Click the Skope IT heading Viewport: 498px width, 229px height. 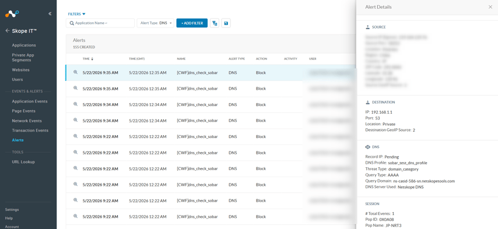pyautogui.click(x=24, y=31)
